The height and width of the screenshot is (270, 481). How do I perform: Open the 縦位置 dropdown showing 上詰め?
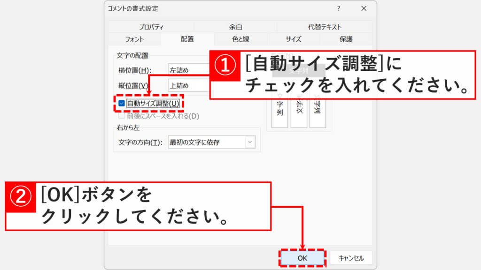(189, 85)
